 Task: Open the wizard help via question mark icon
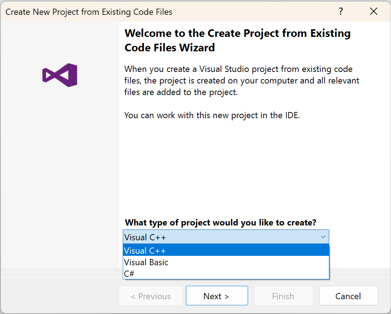coord(340,12)
